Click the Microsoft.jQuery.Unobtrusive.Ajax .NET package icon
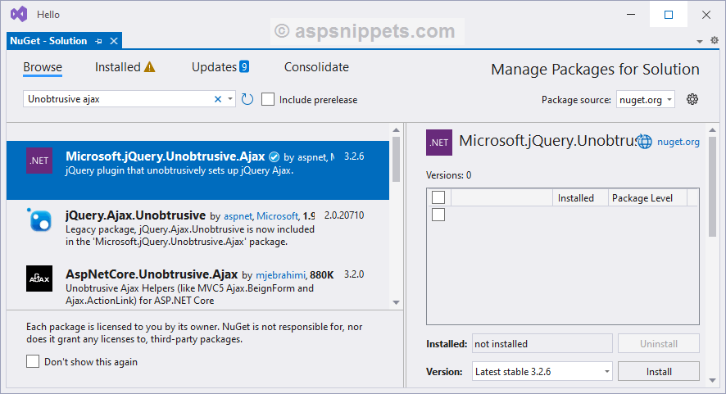The width and height of the screenshot is (726, 394). (x=39, y=161)
